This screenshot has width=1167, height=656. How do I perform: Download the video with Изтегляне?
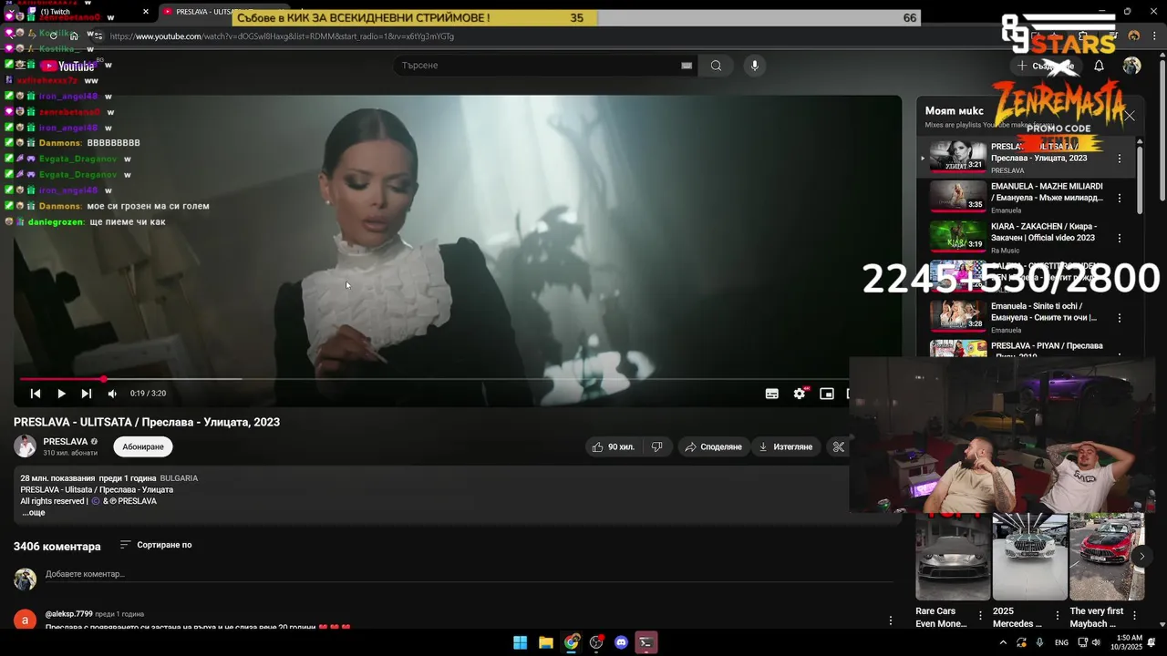point(786,446)
